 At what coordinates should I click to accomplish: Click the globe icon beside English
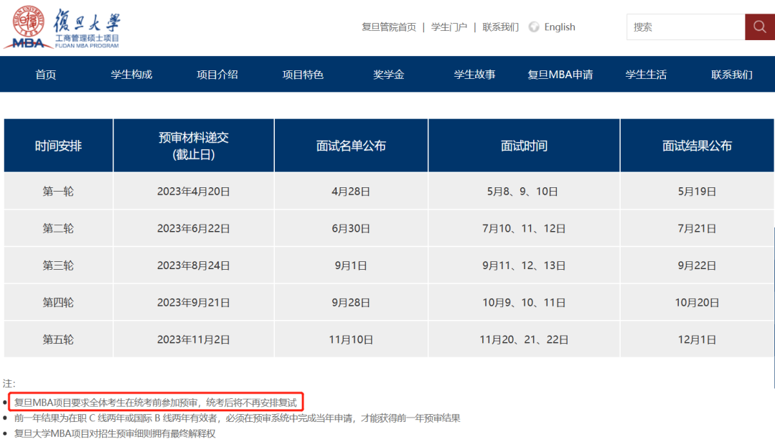534,27
